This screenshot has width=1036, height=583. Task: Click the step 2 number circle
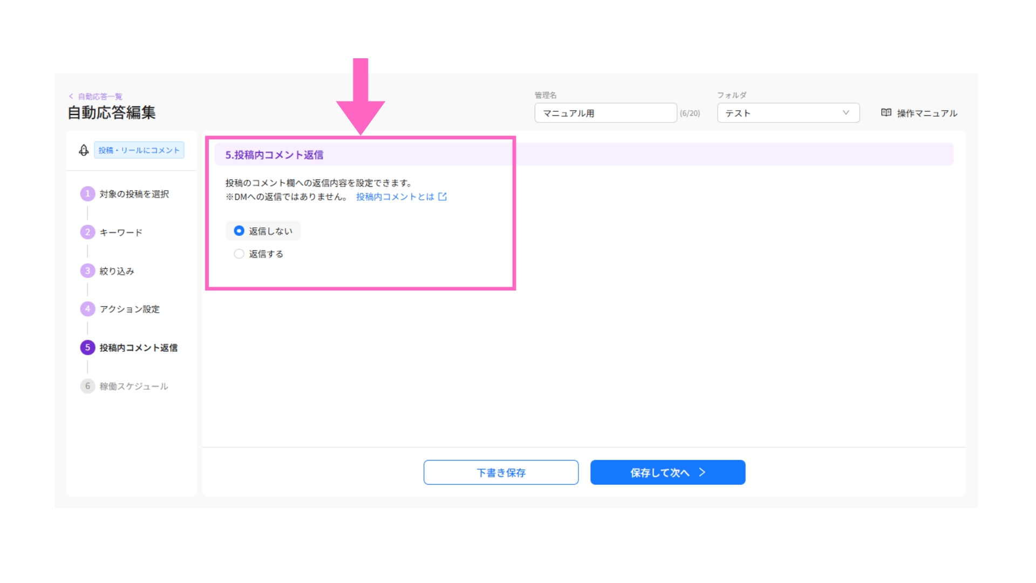point(87,232)
